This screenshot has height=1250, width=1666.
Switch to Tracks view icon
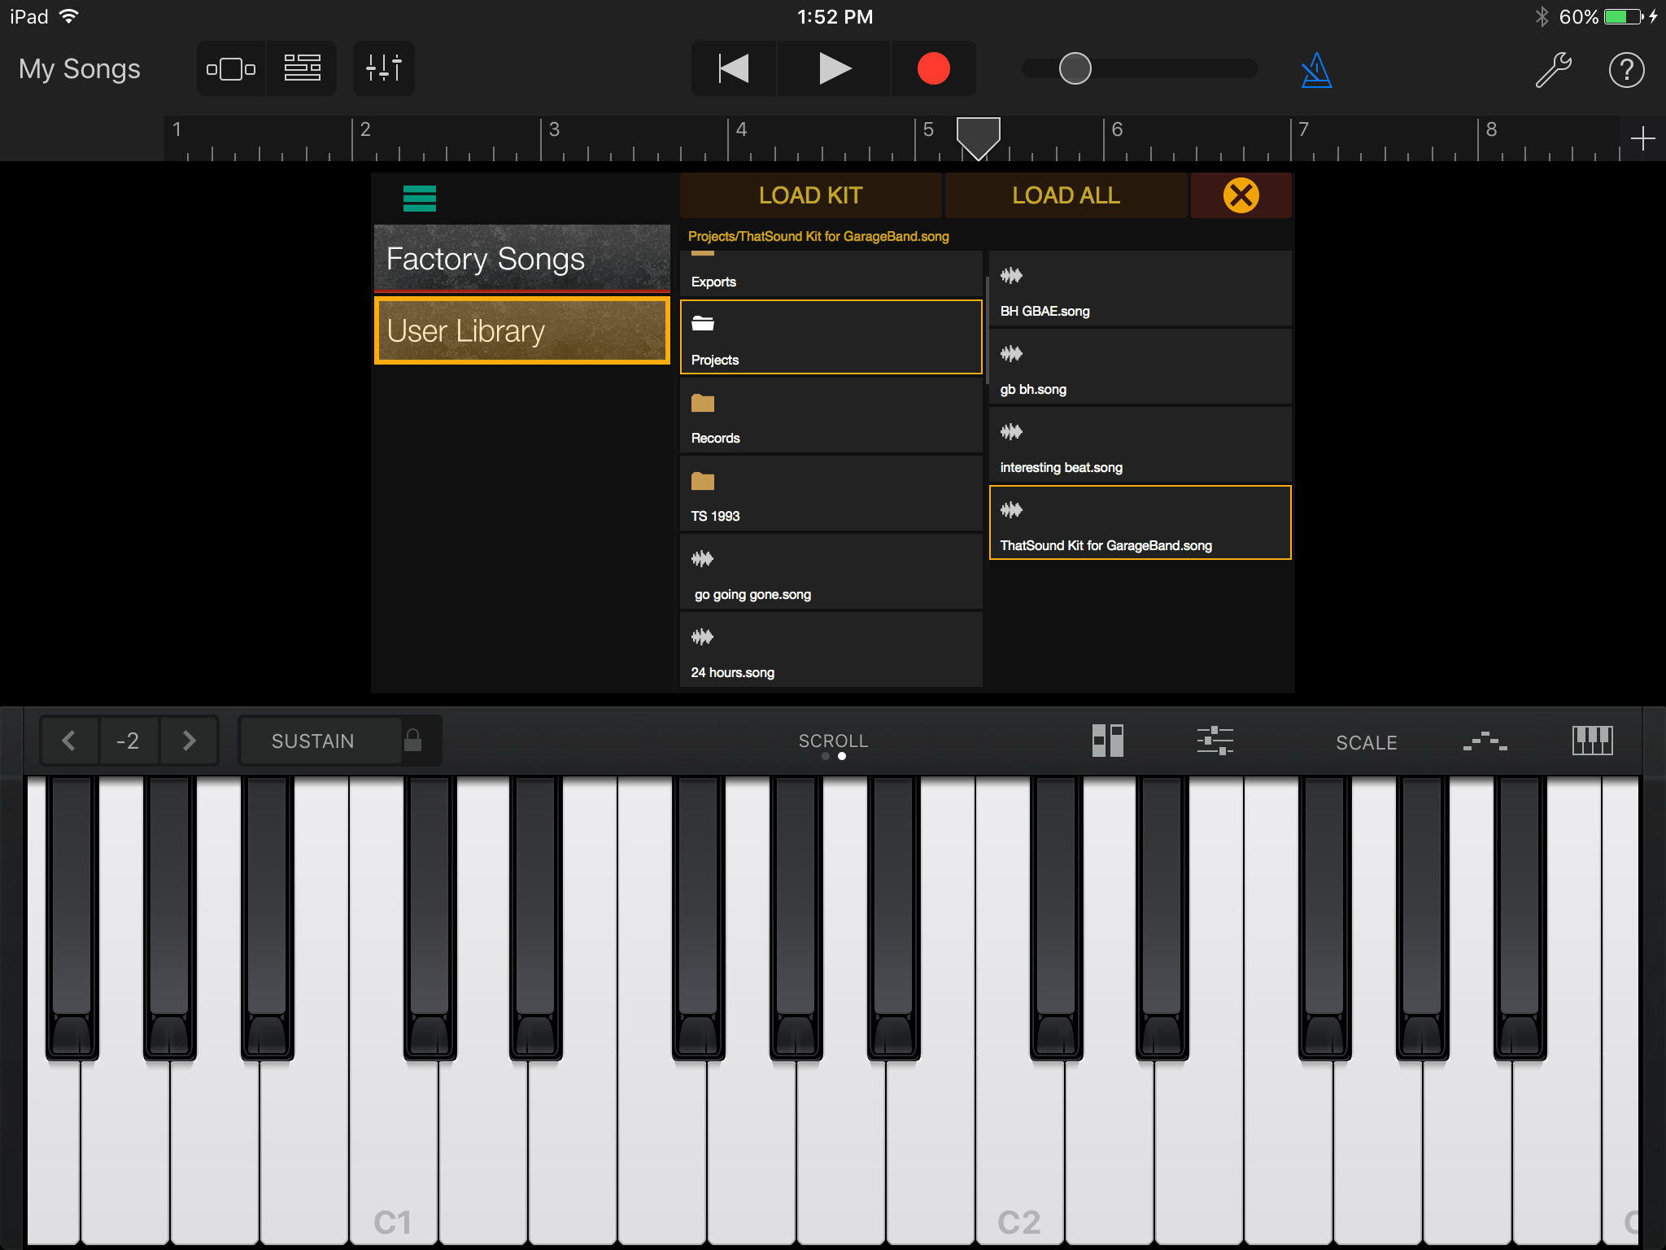tap(301, 68)
